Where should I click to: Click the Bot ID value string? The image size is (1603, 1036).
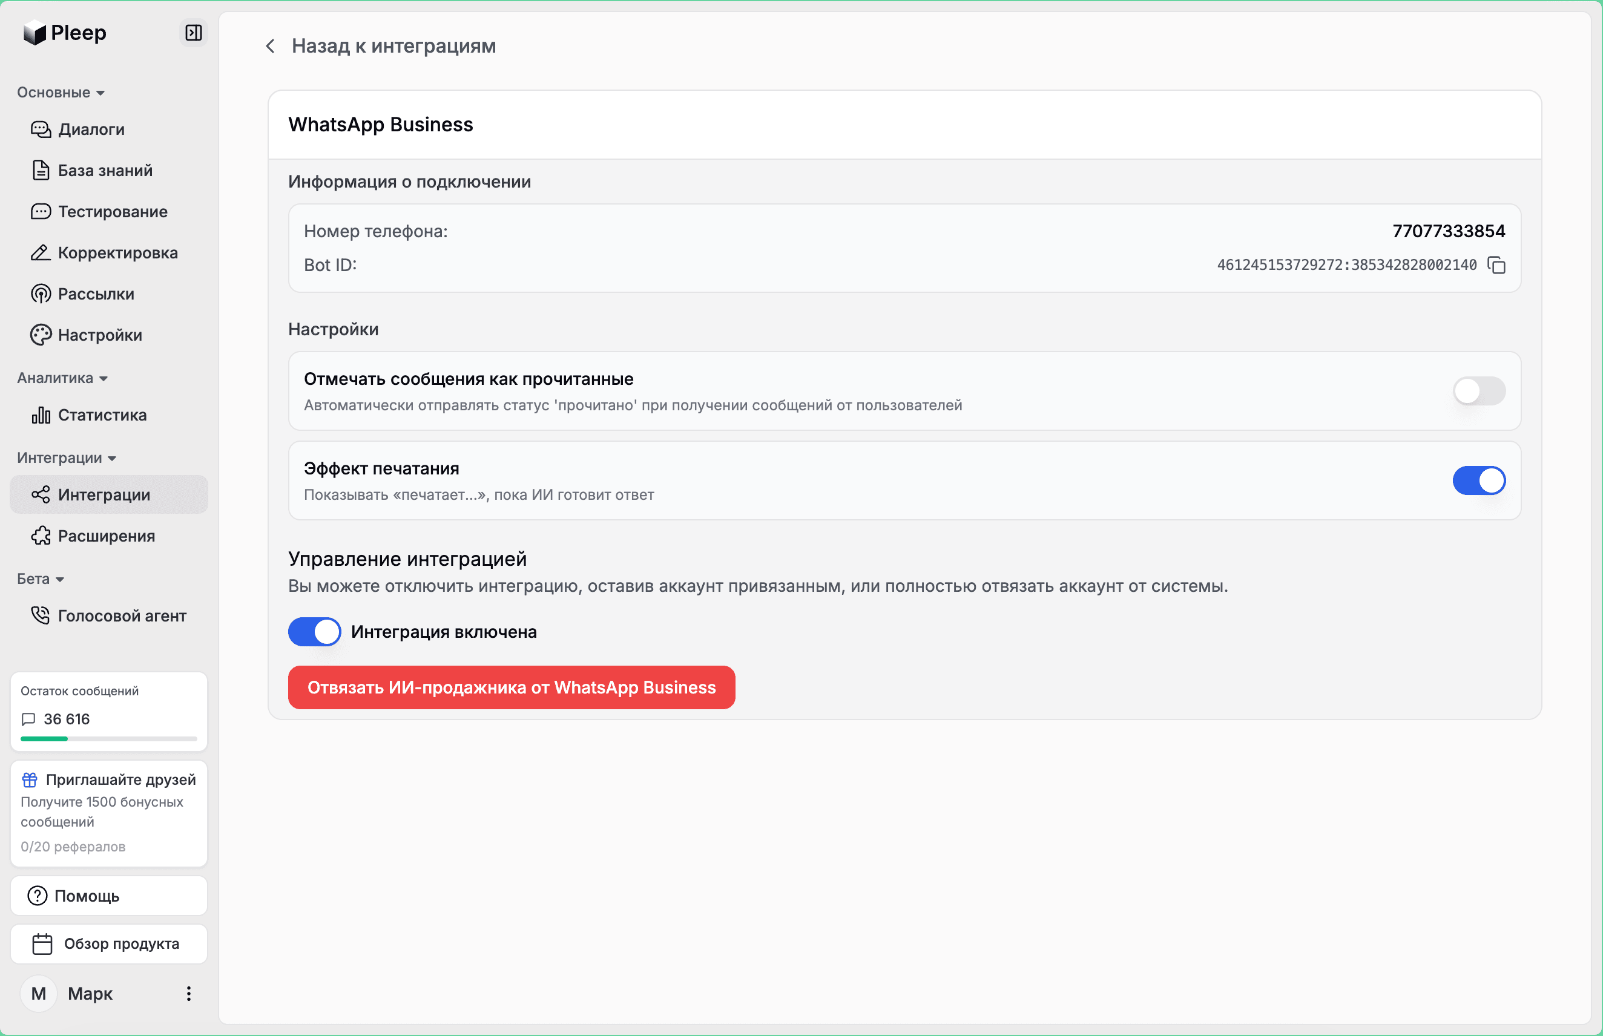point(1346,265)
